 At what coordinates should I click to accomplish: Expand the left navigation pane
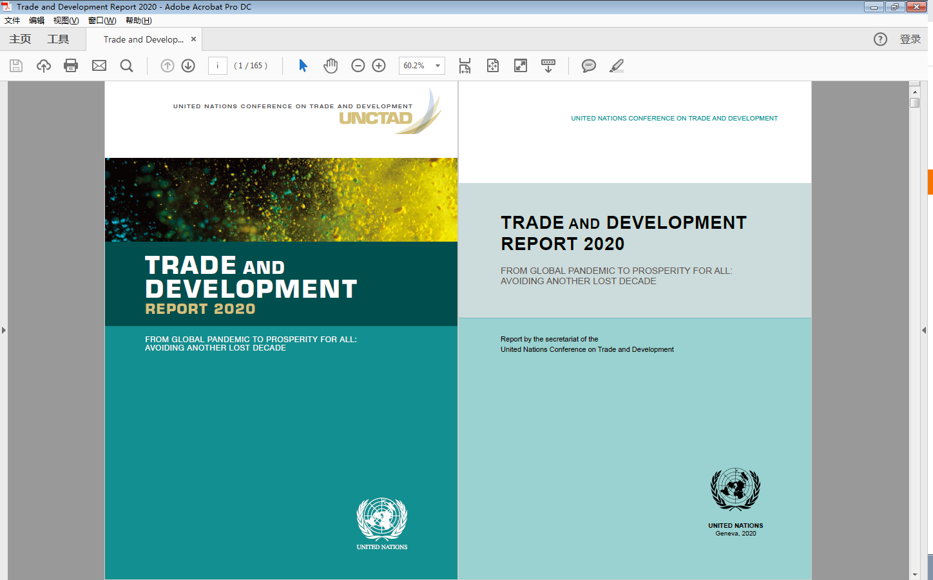(x=3, y=330)
